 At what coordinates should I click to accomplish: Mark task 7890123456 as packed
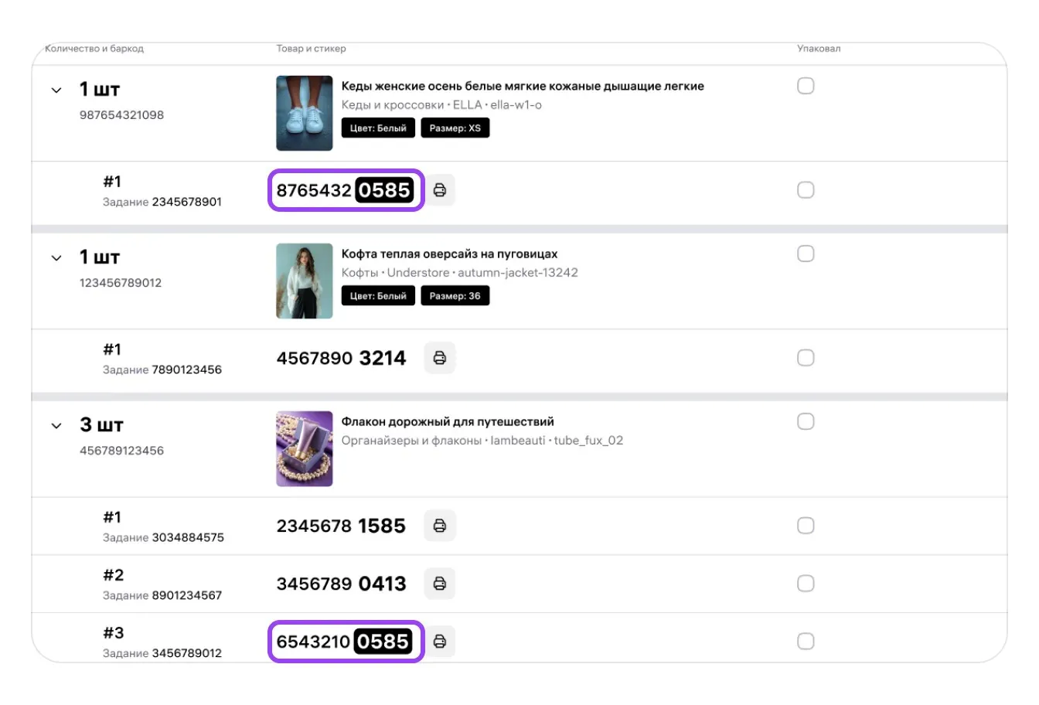point(806,358)
